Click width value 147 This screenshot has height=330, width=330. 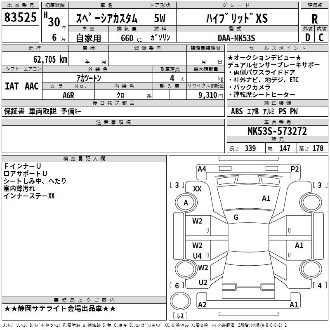tap(285, 148)
